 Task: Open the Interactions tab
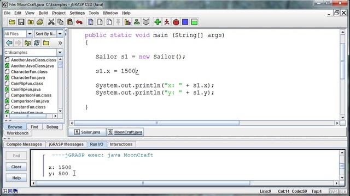[x=121, y=144]
